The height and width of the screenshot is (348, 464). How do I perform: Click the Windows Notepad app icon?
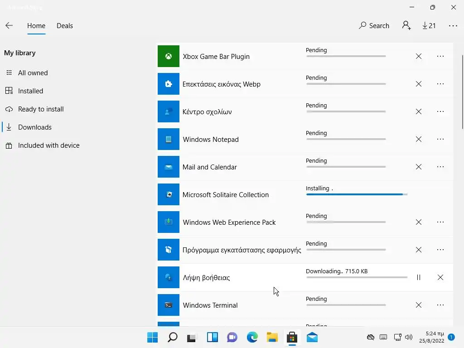coord(169,139)
